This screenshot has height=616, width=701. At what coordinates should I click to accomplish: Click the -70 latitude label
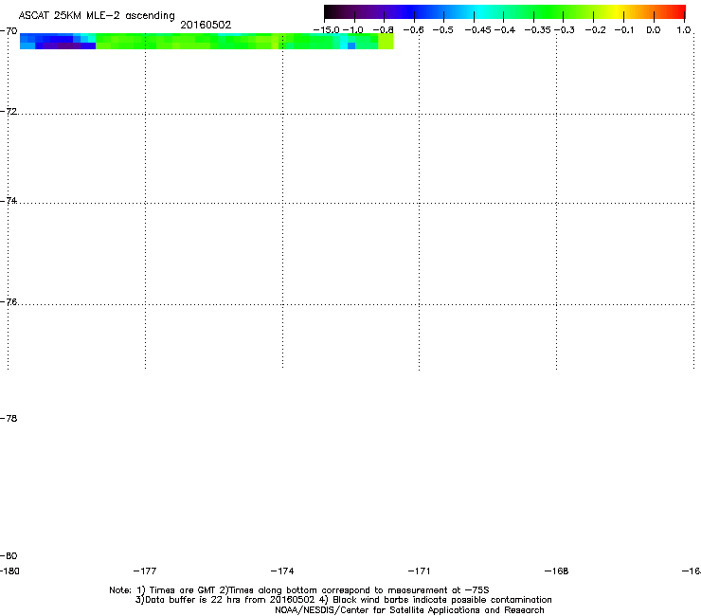[9, 31]
